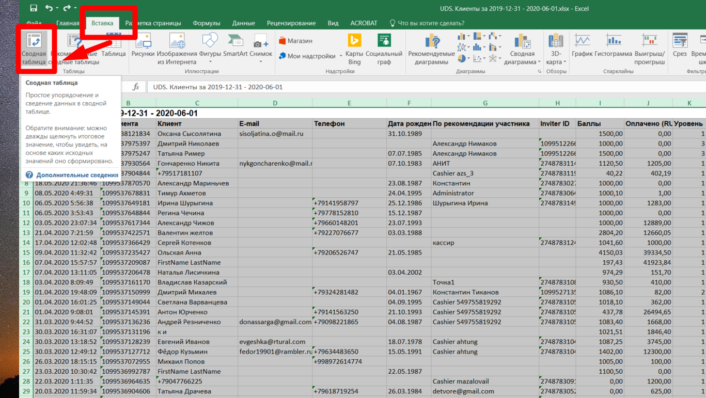706x398 pixels.
Task: Click the Что вы хотите сделать lightbulb search
Action: click(x=427, y=23)
